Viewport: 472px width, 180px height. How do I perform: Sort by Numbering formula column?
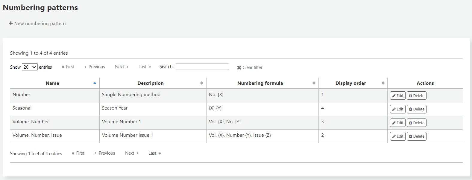point(260,83)
